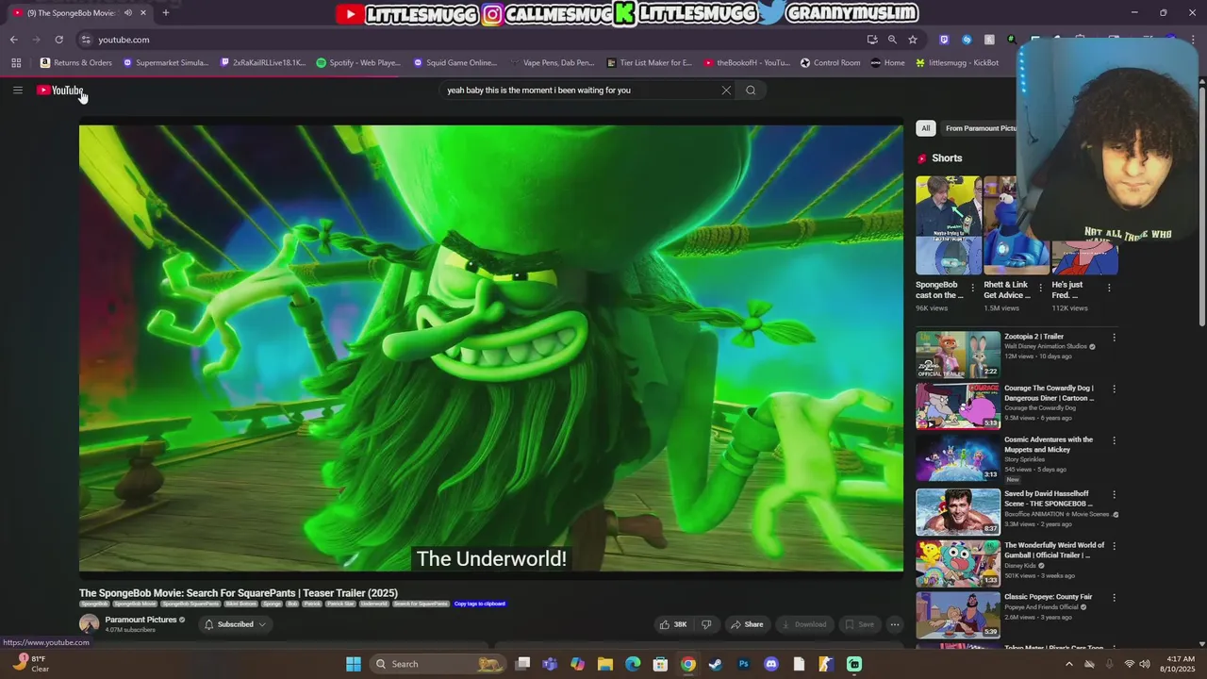Open the Spotify - Web Player bookmark

358,63
